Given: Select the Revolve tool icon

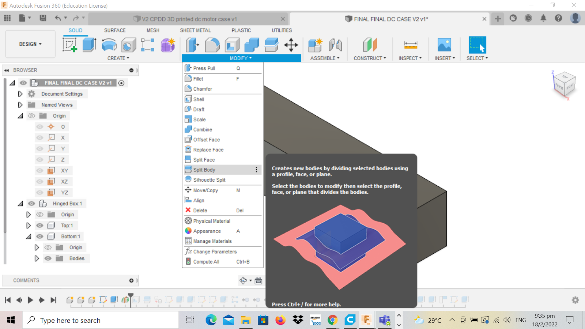Looking at the screenshot, I should click(109, 45).
